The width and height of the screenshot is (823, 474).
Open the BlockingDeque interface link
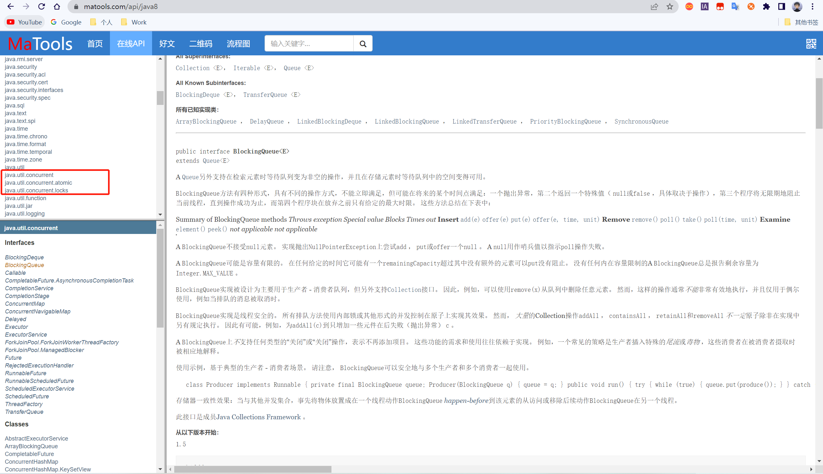tap(24, 257)
